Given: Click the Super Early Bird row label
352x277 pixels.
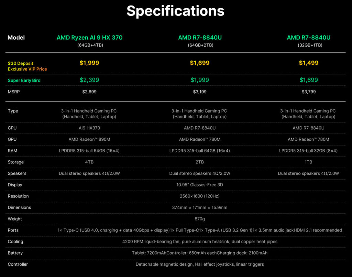Looking at the screenshot, I should (x=24, y=81).
